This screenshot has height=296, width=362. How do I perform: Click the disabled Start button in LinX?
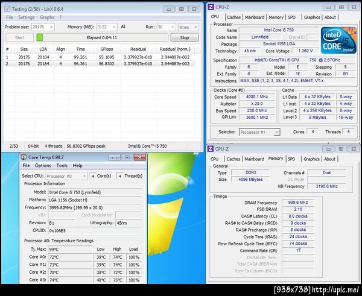click(x=20, y=37)
